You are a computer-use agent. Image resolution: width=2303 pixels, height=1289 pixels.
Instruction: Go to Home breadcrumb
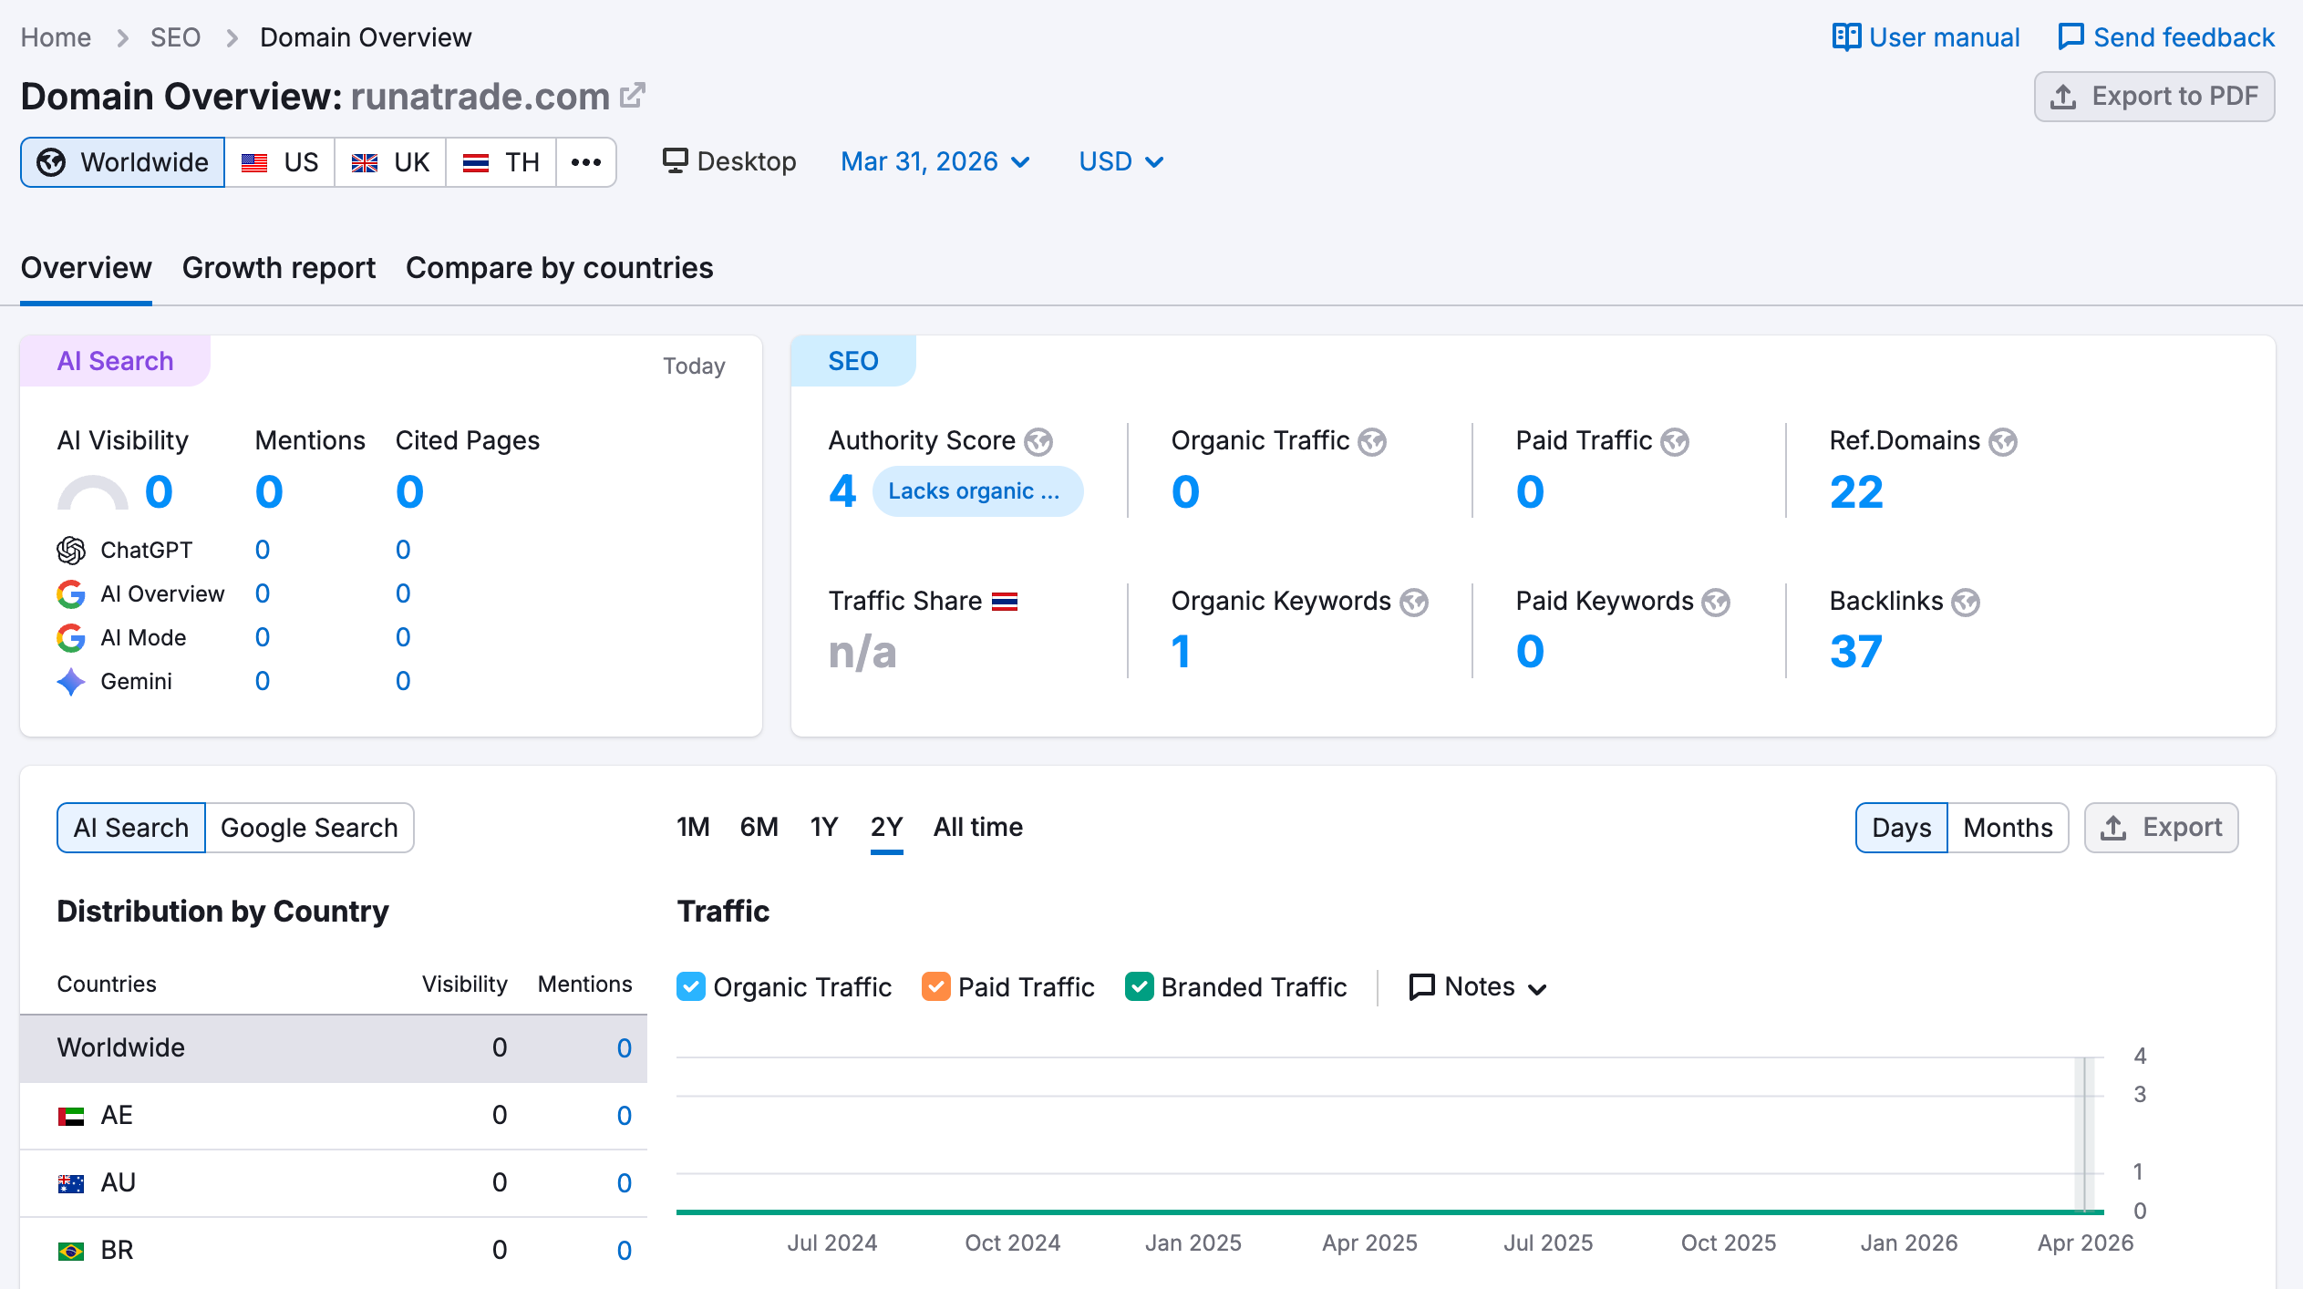click(56, 37)
